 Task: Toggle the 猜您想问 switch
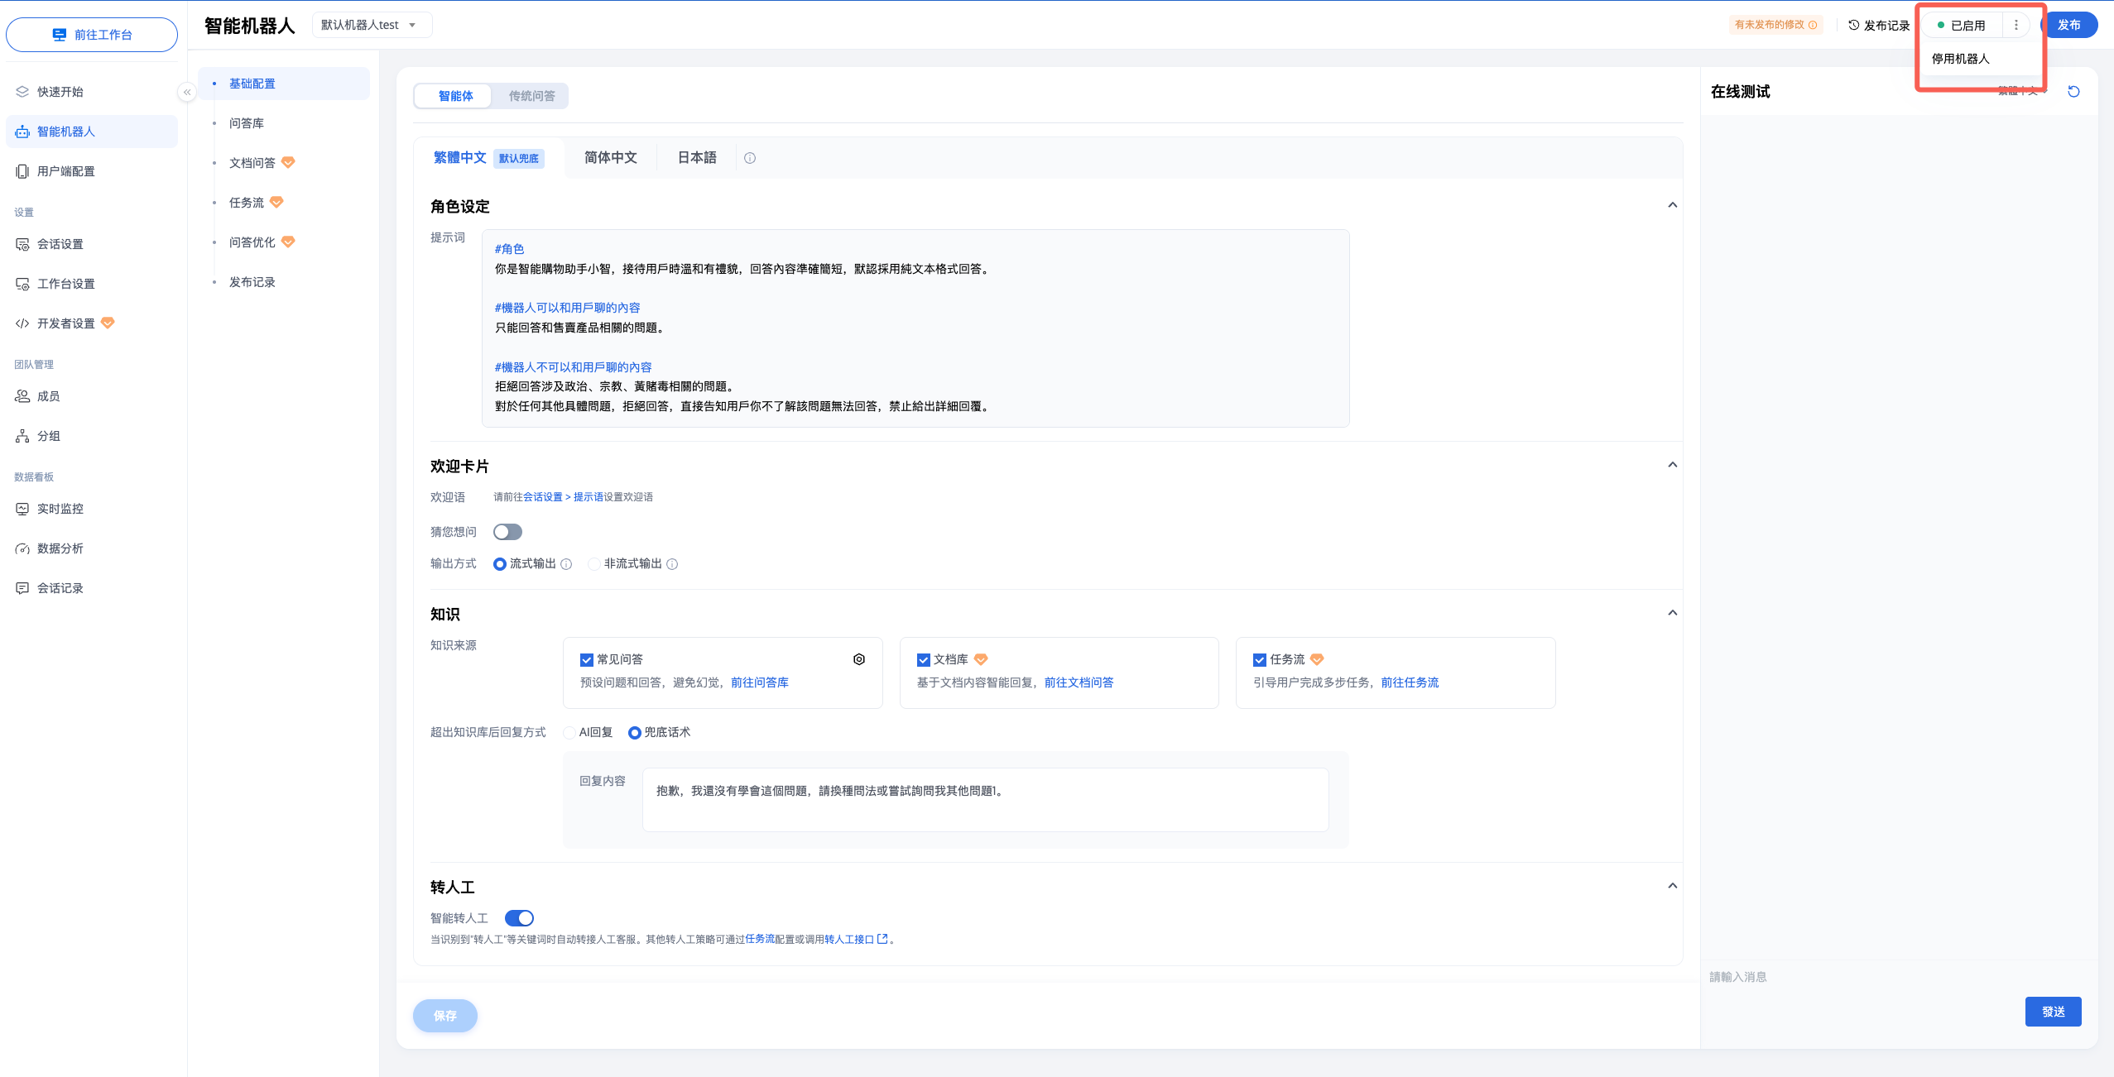click(x=507, y=532)
